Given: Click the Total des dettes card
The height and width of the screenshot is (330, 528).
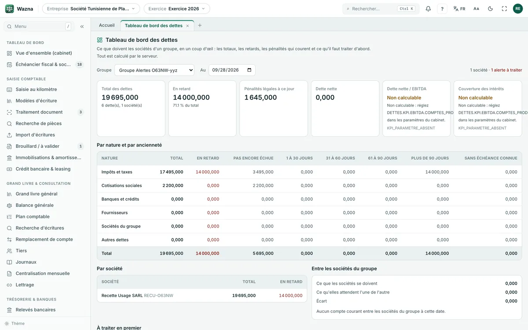Looking at the screenshot, I should click(131, 108).
